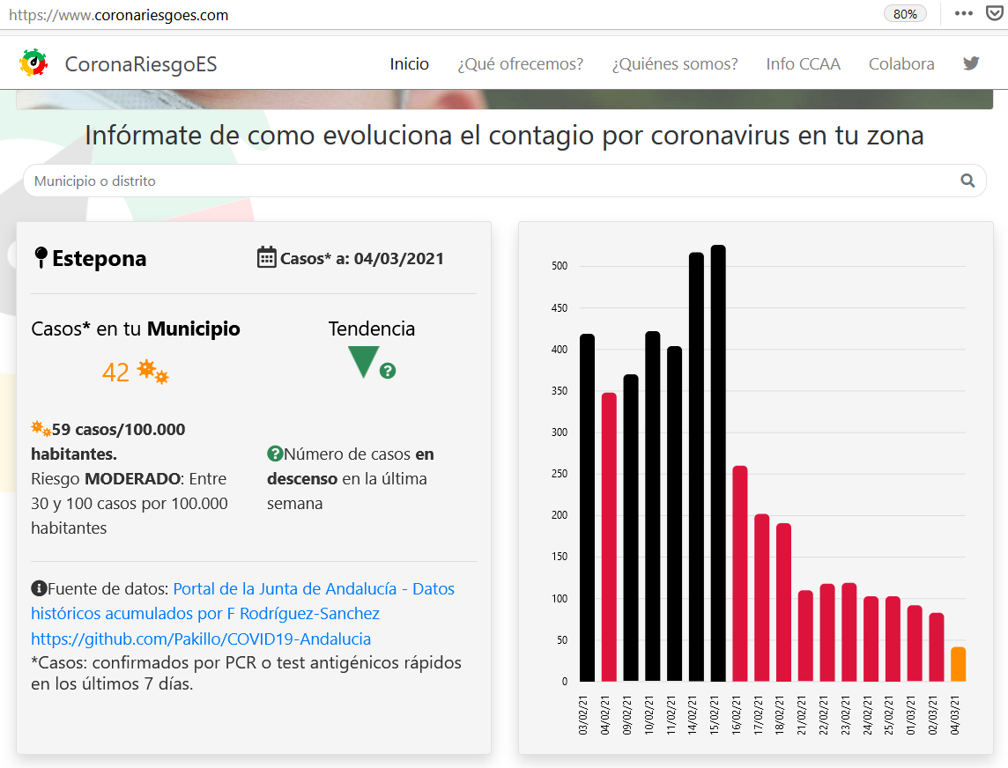
Task: Click the black bar for 11/02/21
Action: [x=674, y=513]
